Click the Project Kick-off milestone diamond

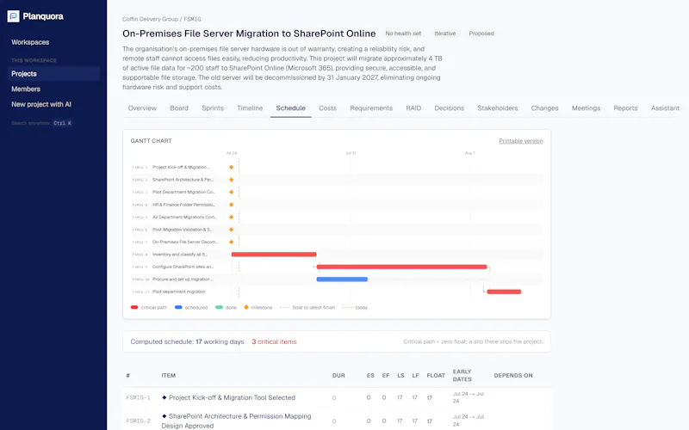point(231,167)
